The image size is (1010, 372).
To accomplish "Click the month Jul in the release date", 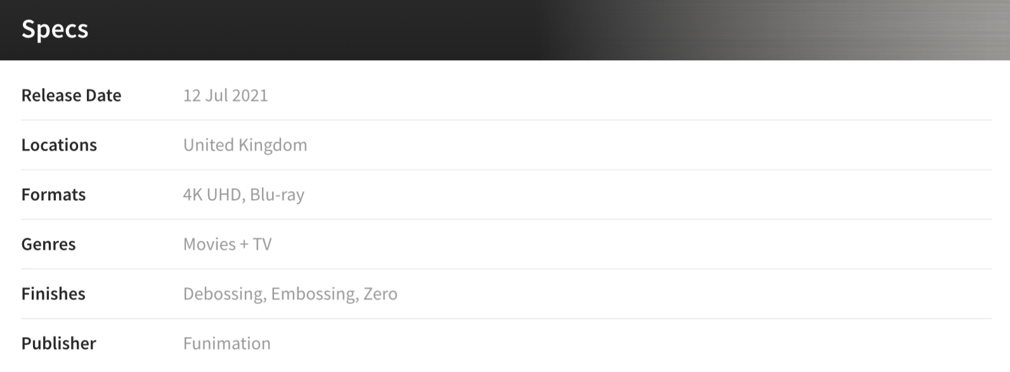I will coord(216,95).
